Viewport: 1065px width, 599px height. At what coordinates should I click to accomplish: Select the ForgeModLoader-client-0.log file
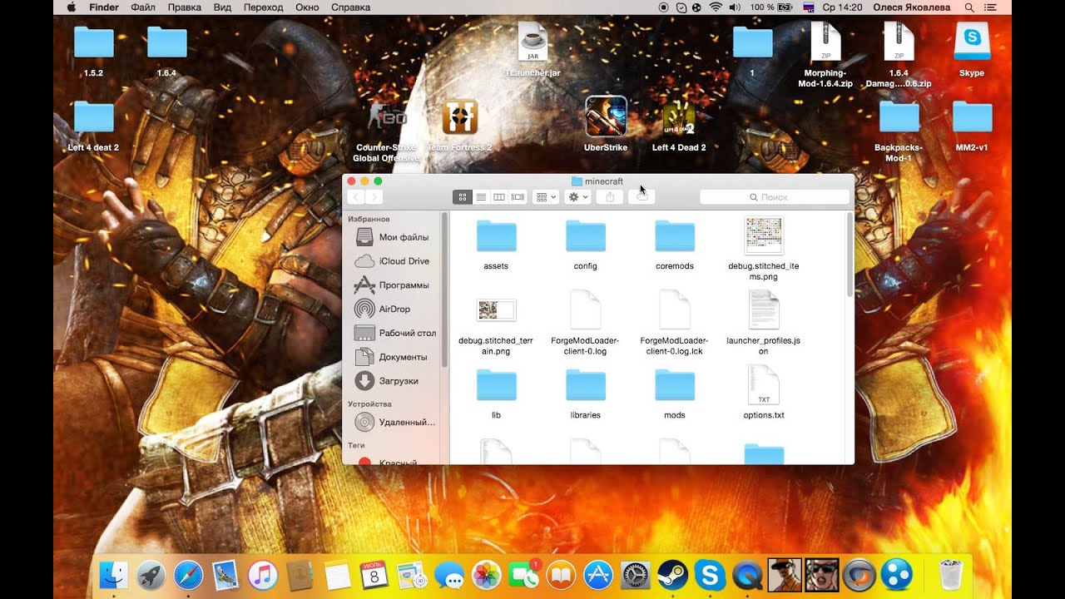point(586,309)
